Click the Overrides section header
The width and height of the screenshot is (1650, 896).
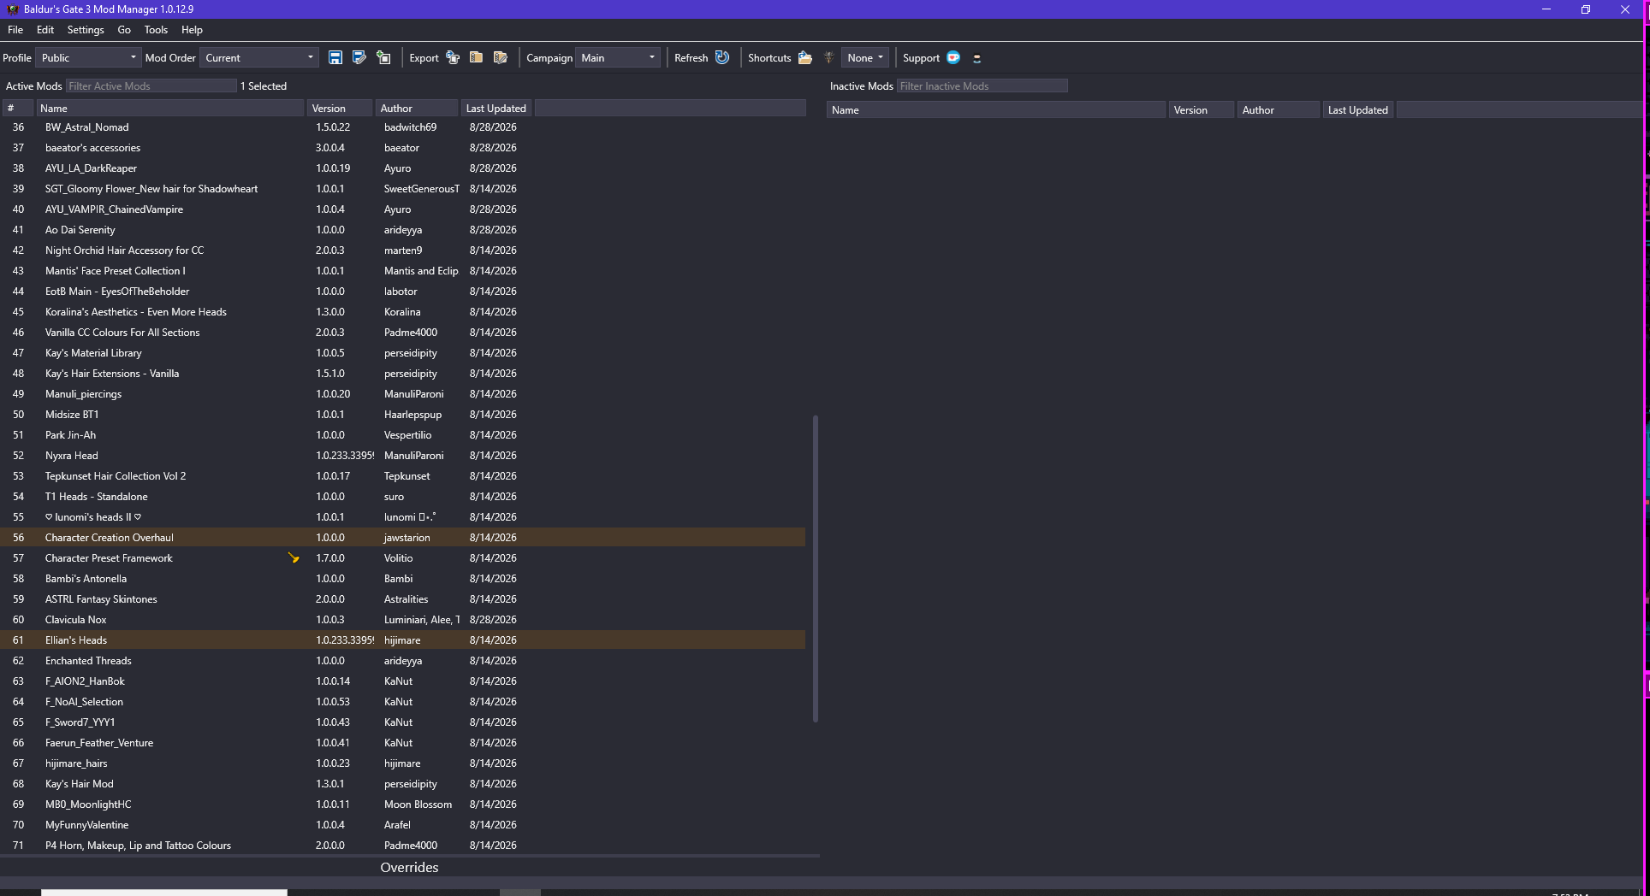pos(409,867)
